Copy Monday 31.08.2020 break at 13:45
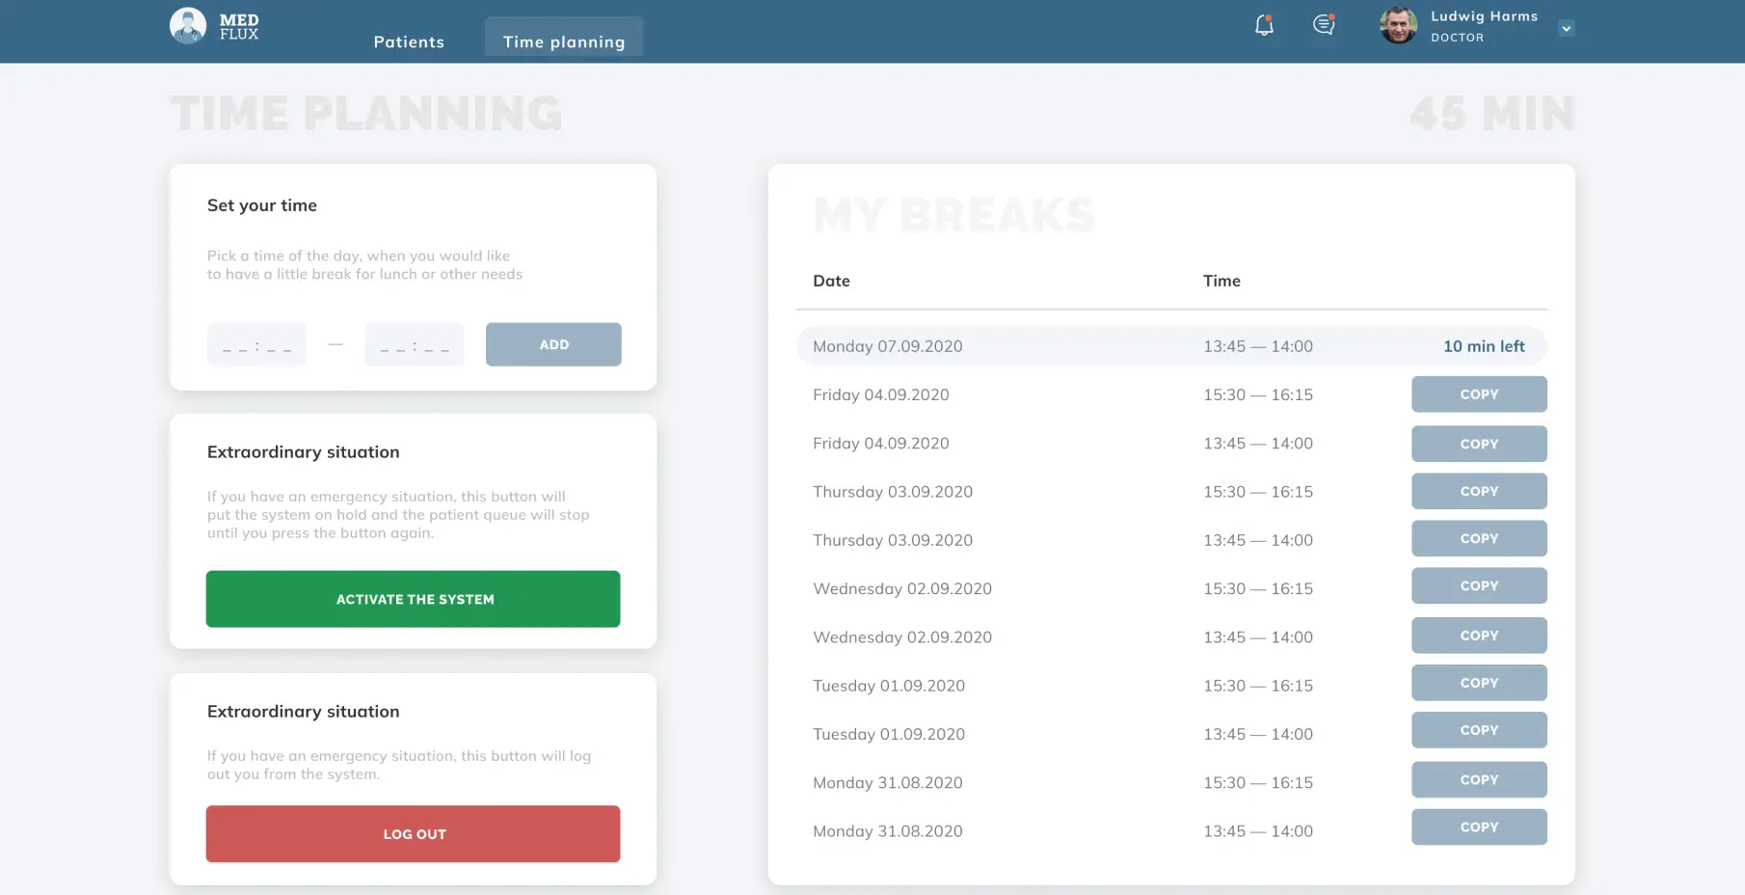Image resolution: width=1745 pixels, height=895 pixels. coord(1479,827)
